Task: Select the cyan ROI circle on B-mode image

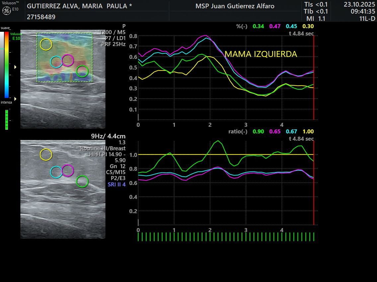Action: click(56, 172)
